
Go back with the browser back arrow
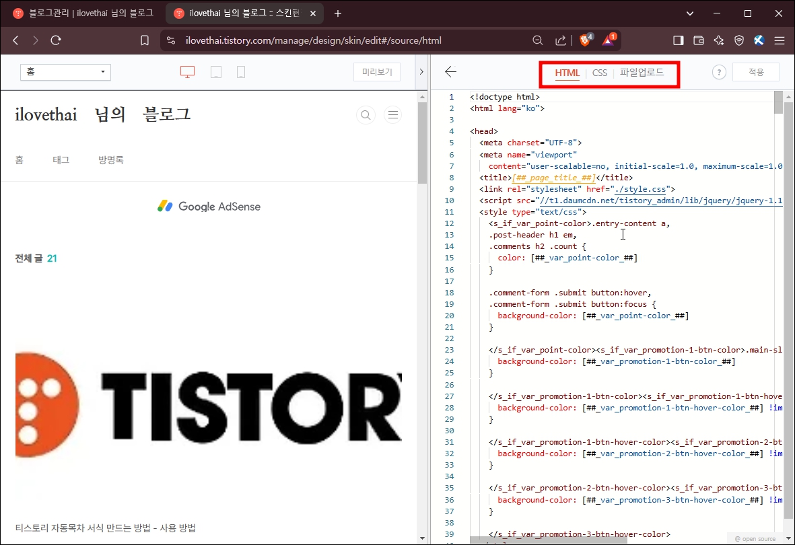[x=15, y=40]
